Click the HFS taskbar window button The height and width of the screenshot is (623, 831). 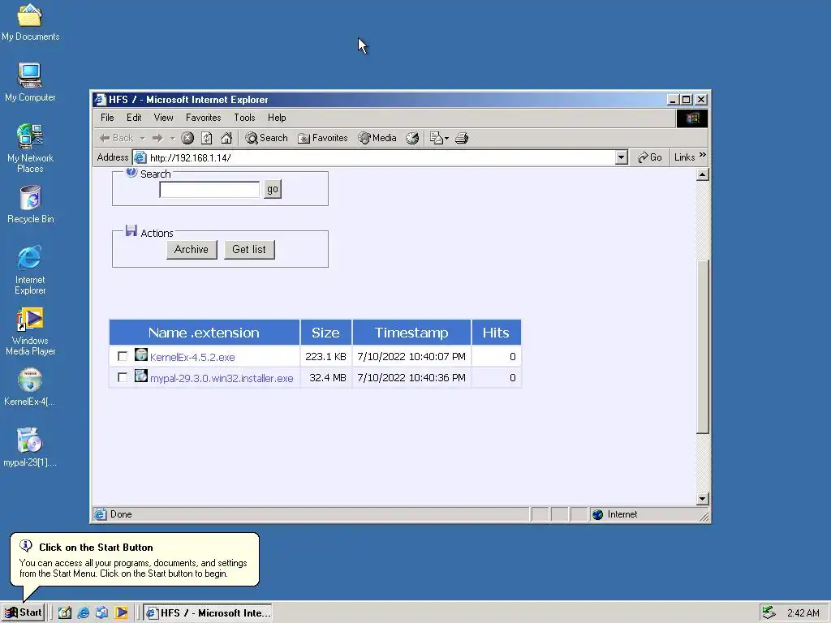[x=208, y=613]
